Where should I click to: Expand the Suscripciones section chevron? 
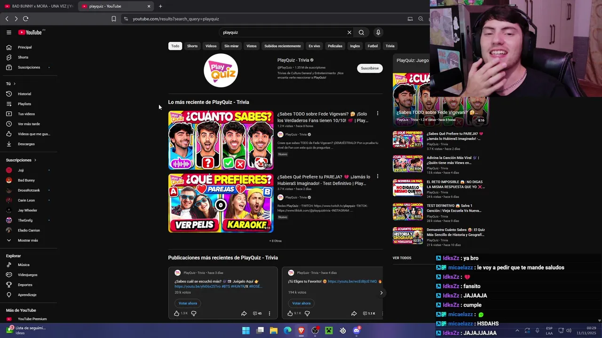pos(35,160)
